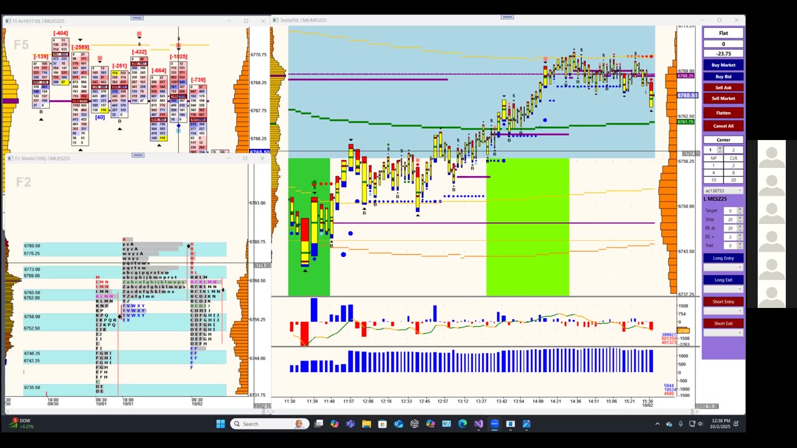Click the Stop value field
Image resolution: width=797 pixels, height=448 pixels.
pyautogui.click(x=730, y=219)
